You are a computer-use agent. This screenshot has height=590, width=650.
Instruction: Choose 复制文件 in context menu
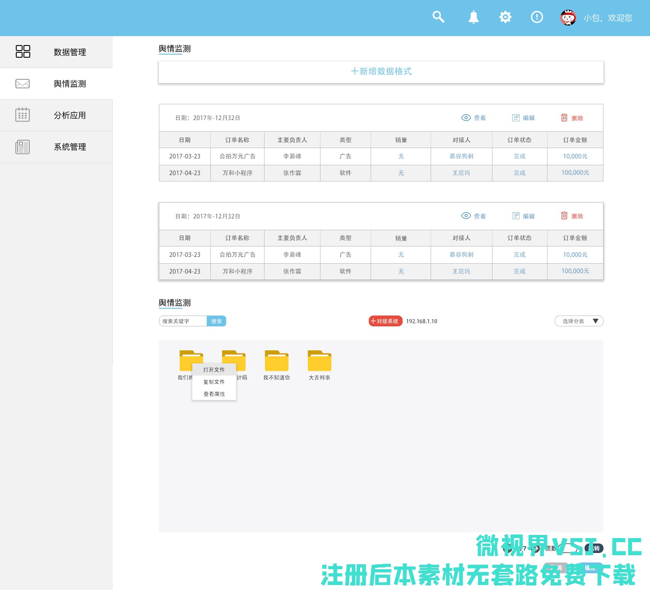(214, 382)
